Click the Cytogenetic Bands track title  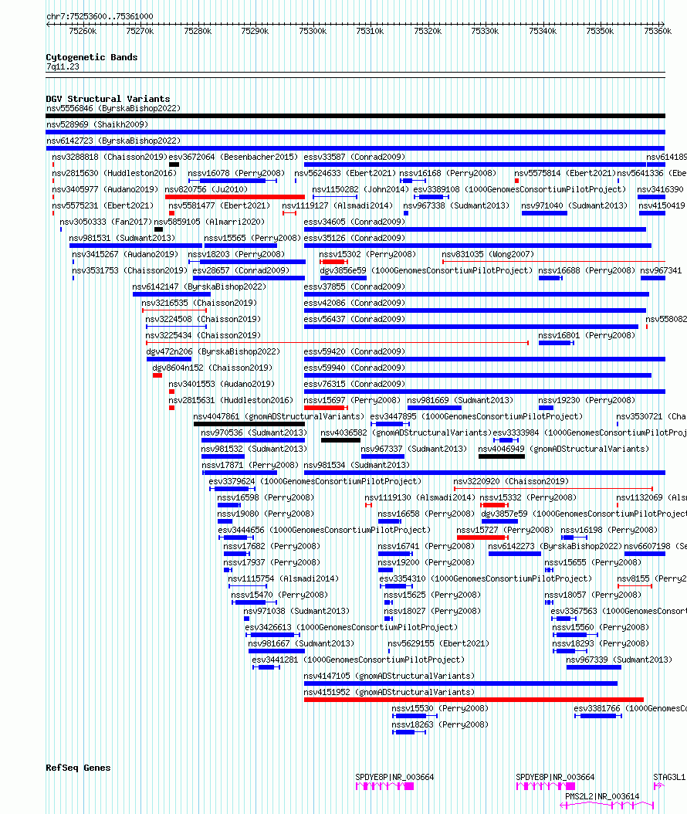point(92,57)
